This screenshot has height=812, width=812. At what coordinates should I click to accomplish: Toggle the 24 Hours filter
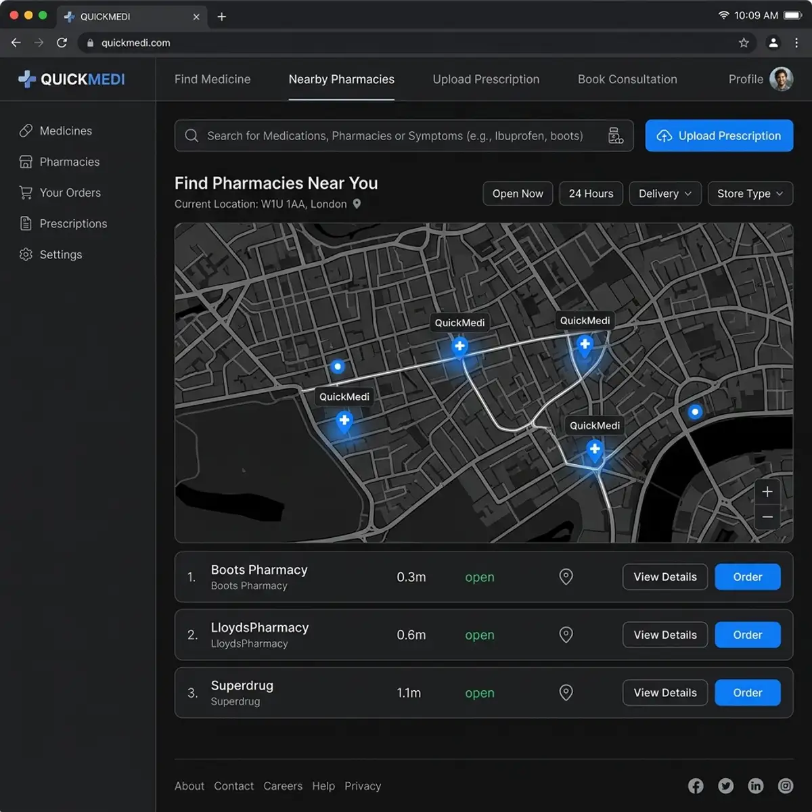click(x=591, y=194)
